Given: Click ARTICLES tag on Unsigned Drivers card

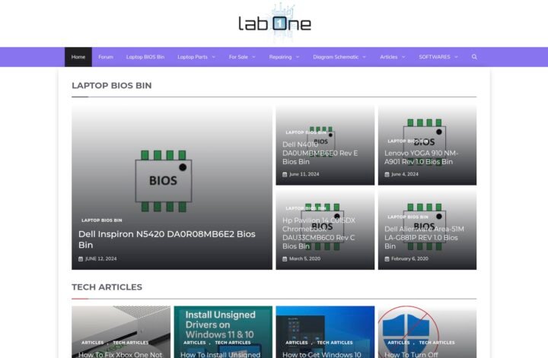Looking at the screenshot, I should pos(195,343).
